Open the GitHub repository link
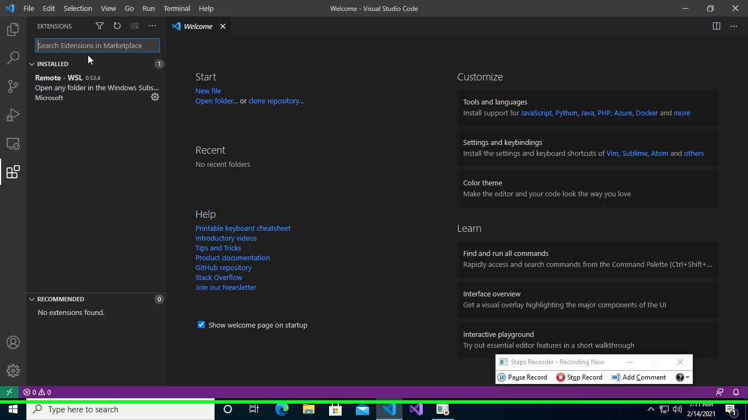 (x=223, y=267)
